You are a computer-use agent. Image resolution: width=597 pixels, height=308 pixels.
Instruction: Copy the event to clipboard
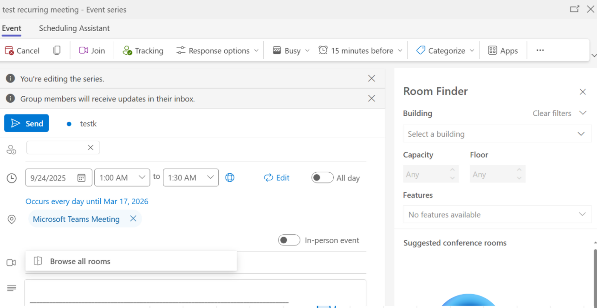tap(57, 50)
